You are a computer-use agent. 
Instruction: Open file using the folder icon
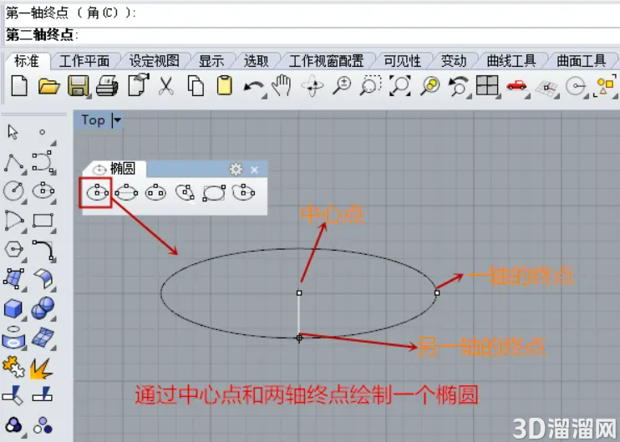click(48, 86)
